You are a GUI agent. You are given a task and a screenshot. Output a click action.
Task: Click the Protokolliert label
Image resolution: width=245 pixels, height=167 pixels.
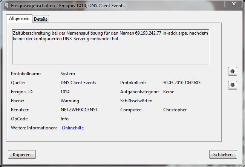(x=133, y=83)
